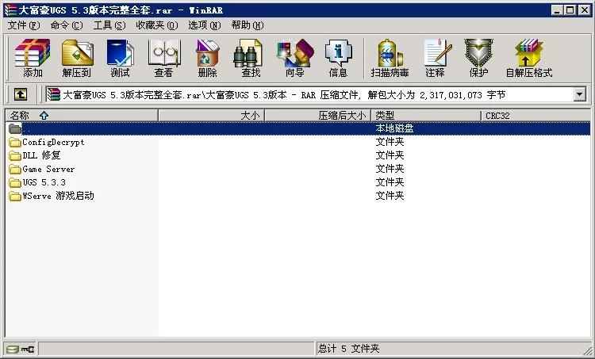Open the 注释 (Comment) toolbar icon
595x359 pixels.
(435, 58)
